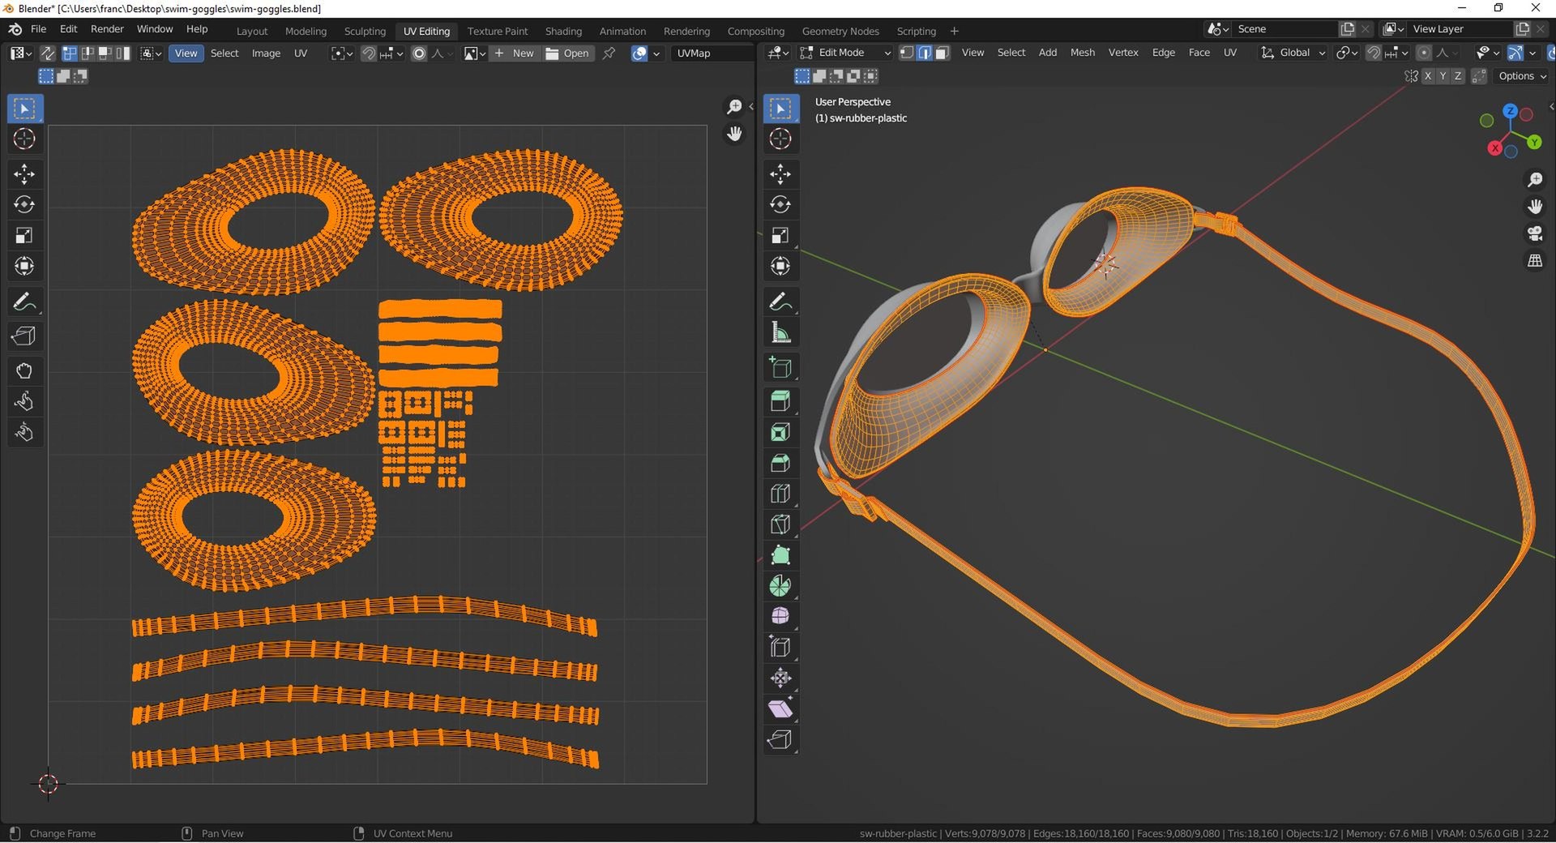Select the Move tool in the 3D viewport
The height and width of the screenshot is (843, 1556).
pyautogui.click(x=780, y=173)
